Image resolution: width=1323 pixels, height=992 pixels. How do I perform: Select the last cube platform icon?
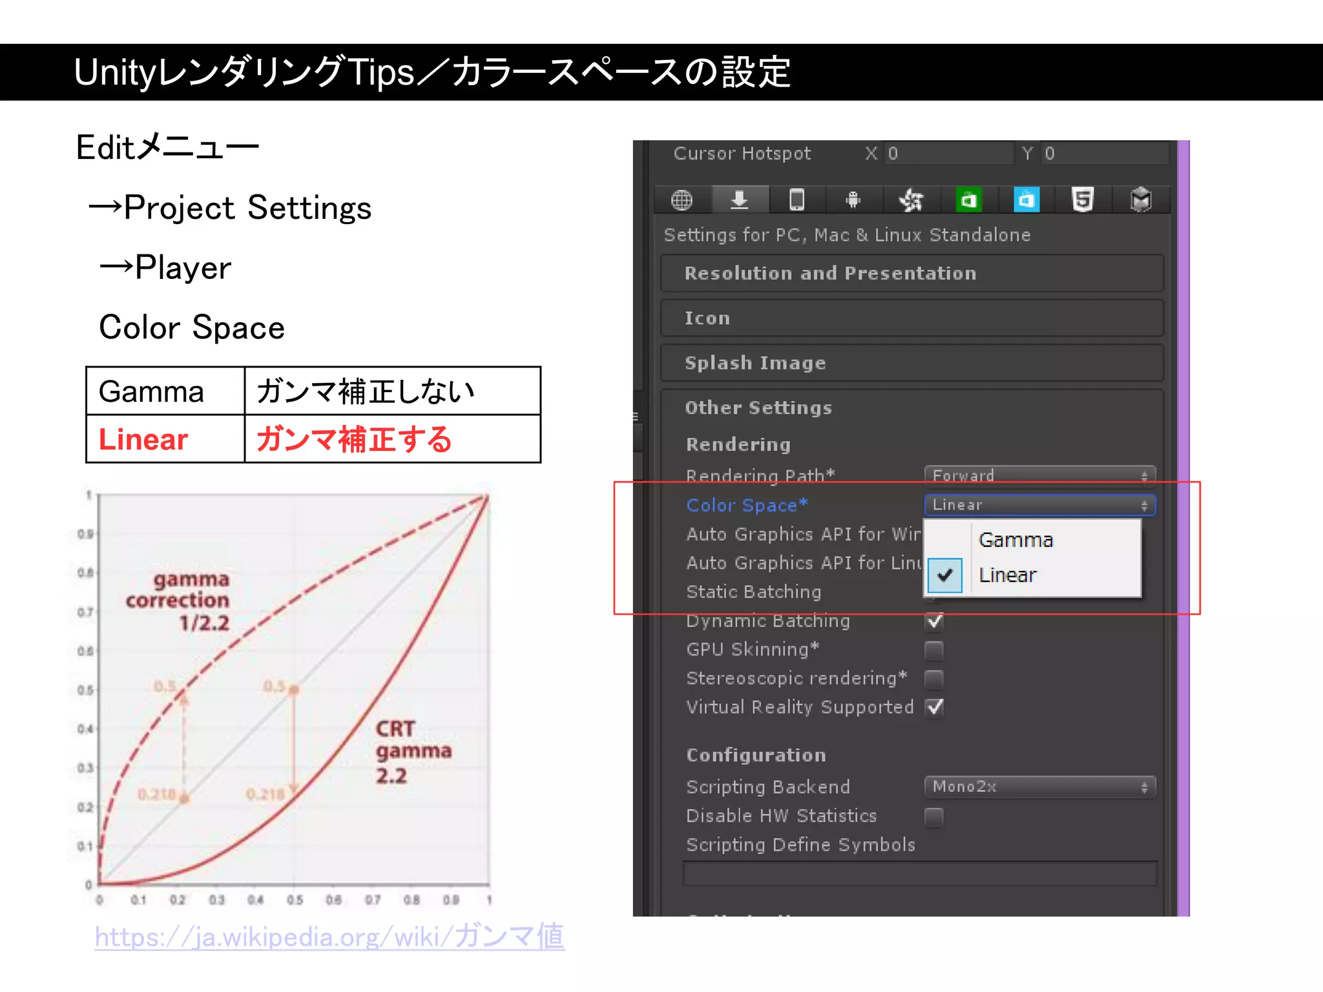coord(1141,200)
